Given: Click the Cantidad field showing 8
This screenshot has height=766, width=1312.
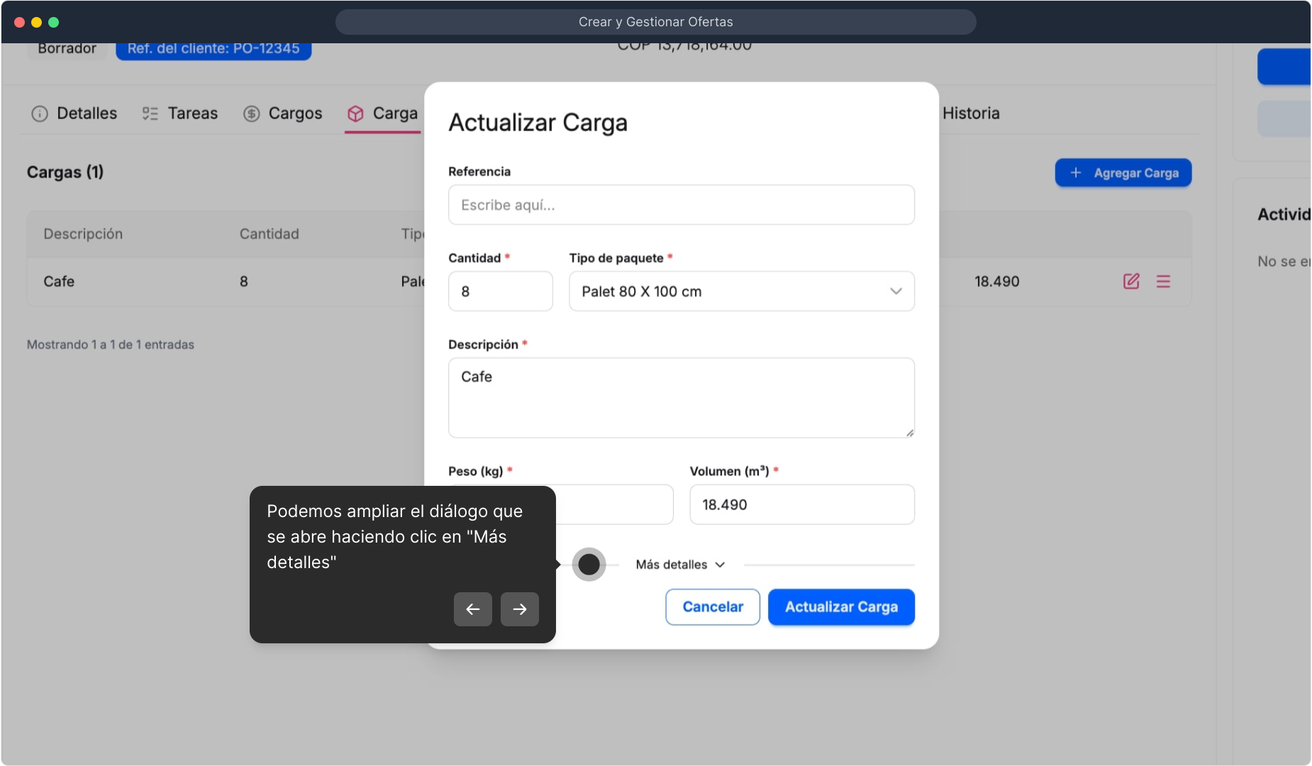Looking at the screenshot, I should 501,292.
